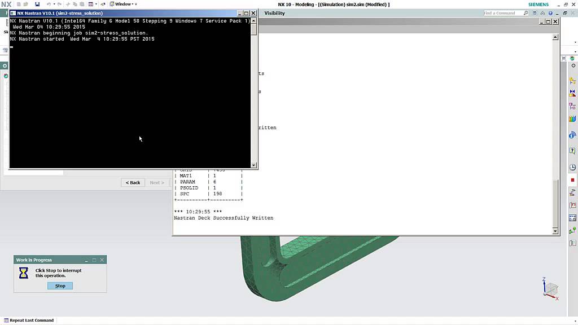This screenshot has height=325, width=578.
Task: Open dropdown arrow beside the Undo icon
Action: (x=54, y=5)
